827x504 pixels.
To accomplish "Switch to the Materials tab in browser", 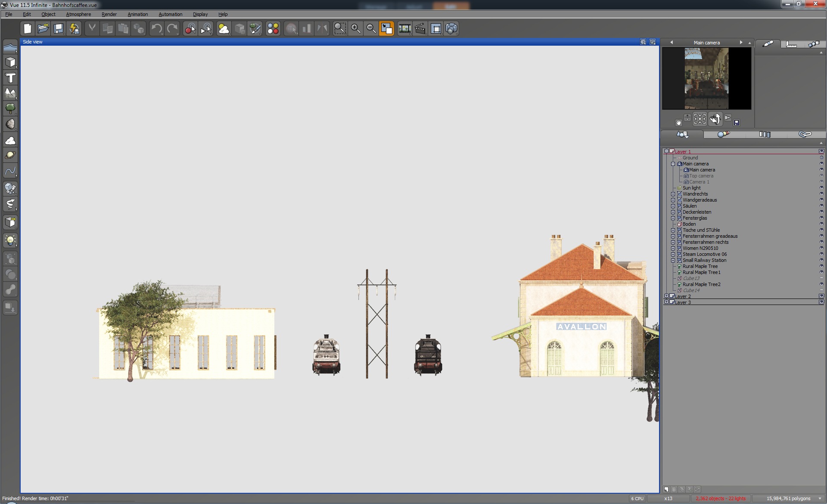I will pos(723,134).
